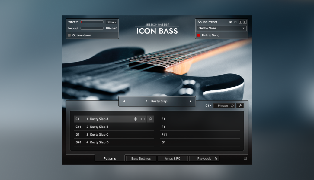This screenshot has height=180, width=314.
Task: Click the Vibrato slider
Action: tap(92, 22)
